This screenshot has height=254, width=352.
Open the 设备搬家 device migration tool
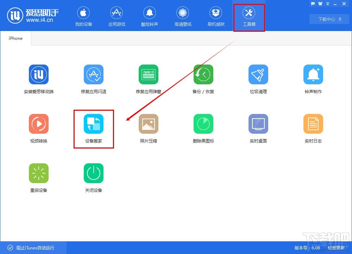coord(94,124)
